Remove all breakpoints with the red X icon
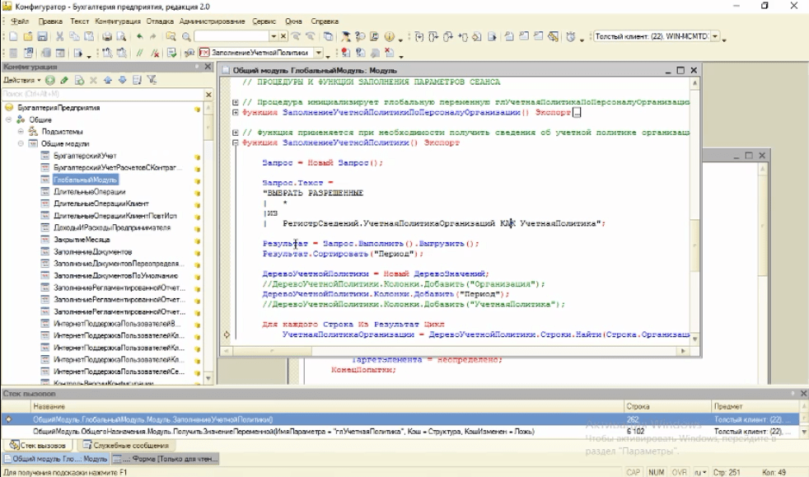Viewport: 809px width, 477px height. (x=390, y=53)
